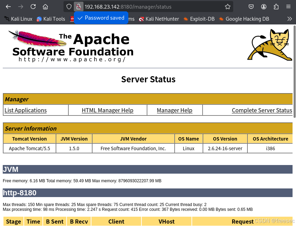Click the Server Information section header

(x=148, y=129)
